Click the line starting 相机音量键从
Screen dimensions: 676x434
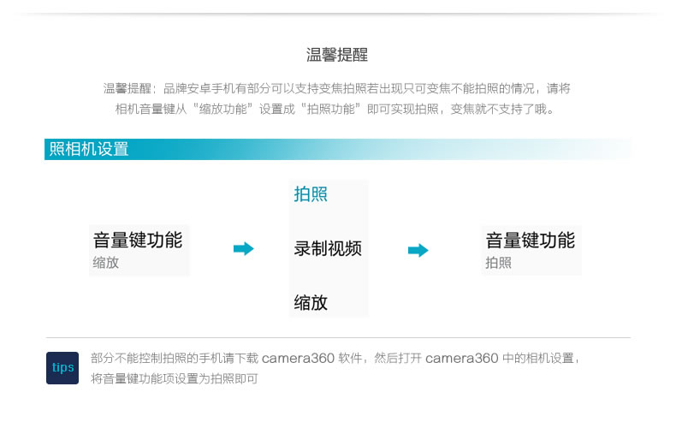click(x=335, y=109)
